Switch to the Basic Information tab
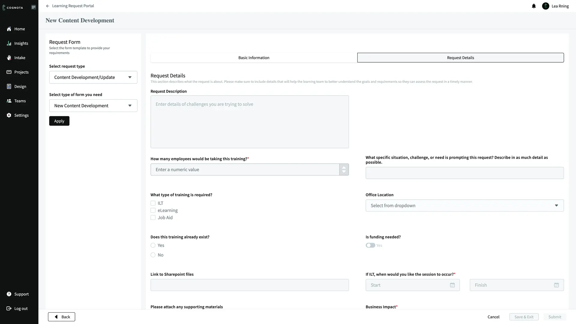 [x=254, y=58]
